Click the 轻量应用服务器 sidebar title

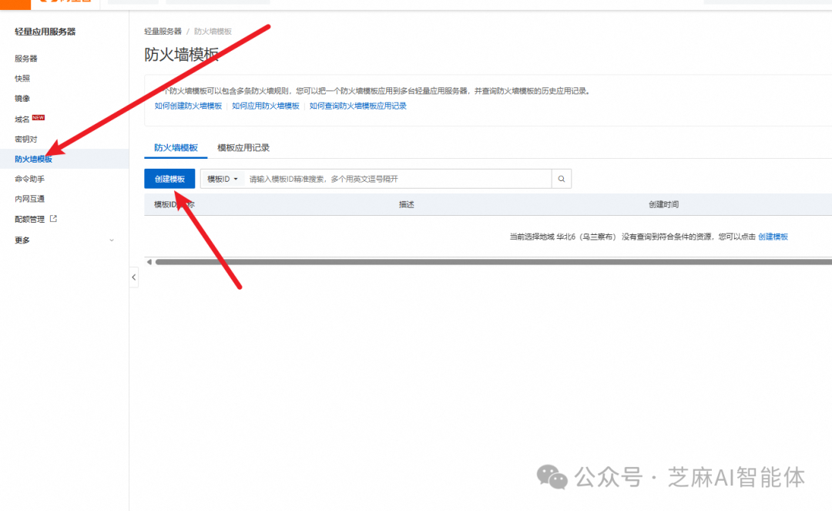click(x=45, y=32)
